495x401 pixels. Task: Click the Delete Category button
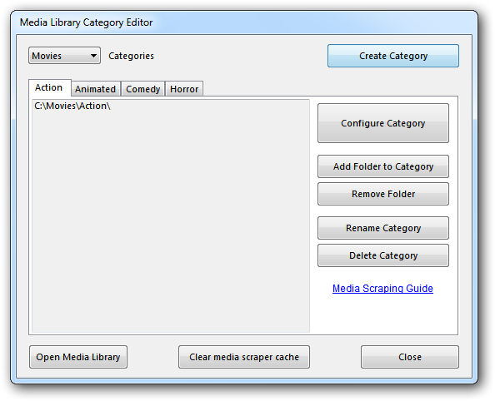pyautogui.click(x=383, y=255)
